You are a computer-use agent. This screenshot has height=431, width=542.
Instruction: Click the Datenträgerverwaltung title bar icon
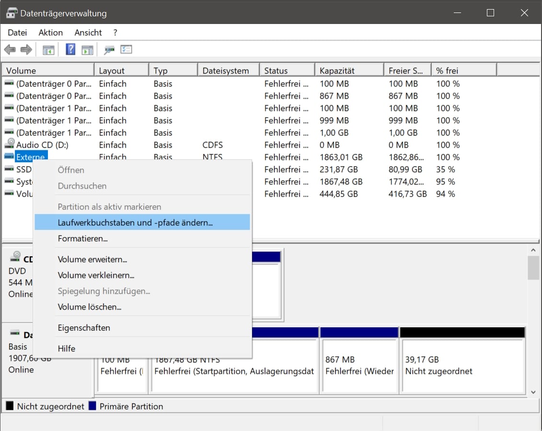(x=12, y=13)
